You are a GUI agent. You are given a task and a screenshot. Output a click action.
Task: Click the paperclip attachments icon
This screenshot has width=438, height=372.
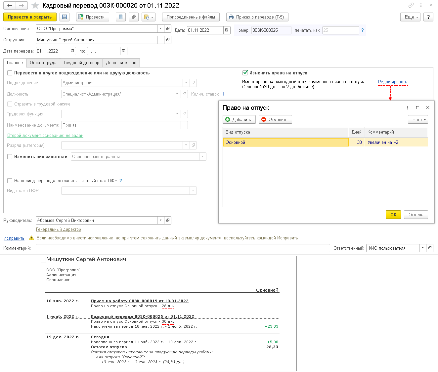click(133, 17)
